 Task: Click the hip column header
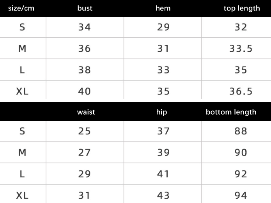pos(161,112)
